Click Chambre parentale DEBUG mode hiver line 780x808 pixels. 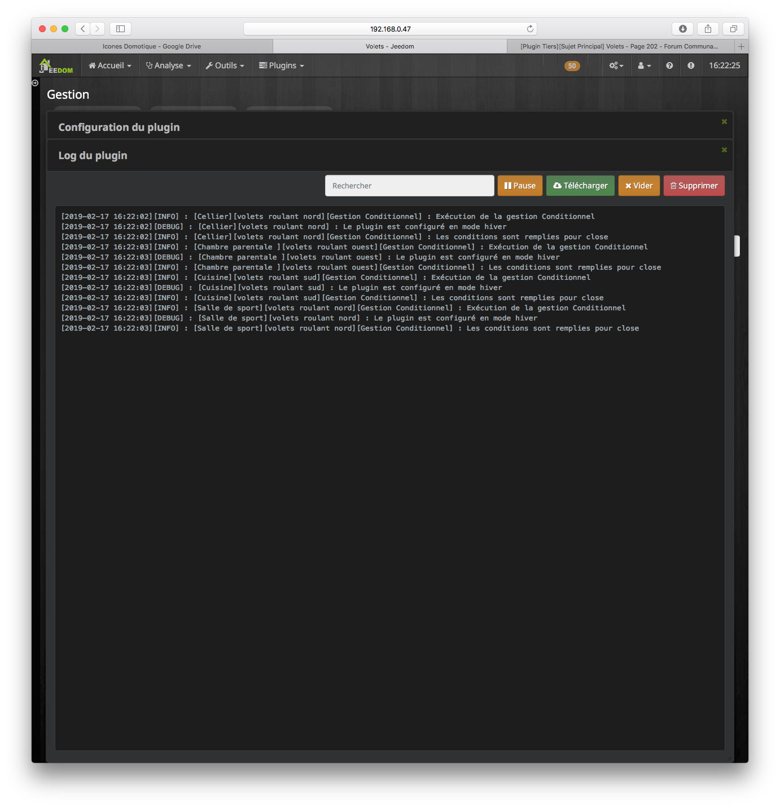(310, 257)
